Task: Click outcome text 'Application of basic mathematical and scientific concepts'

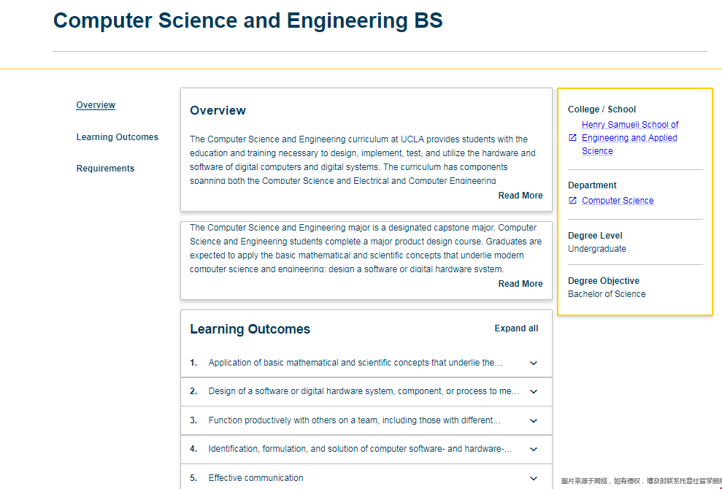Action: tap(355, 363)
